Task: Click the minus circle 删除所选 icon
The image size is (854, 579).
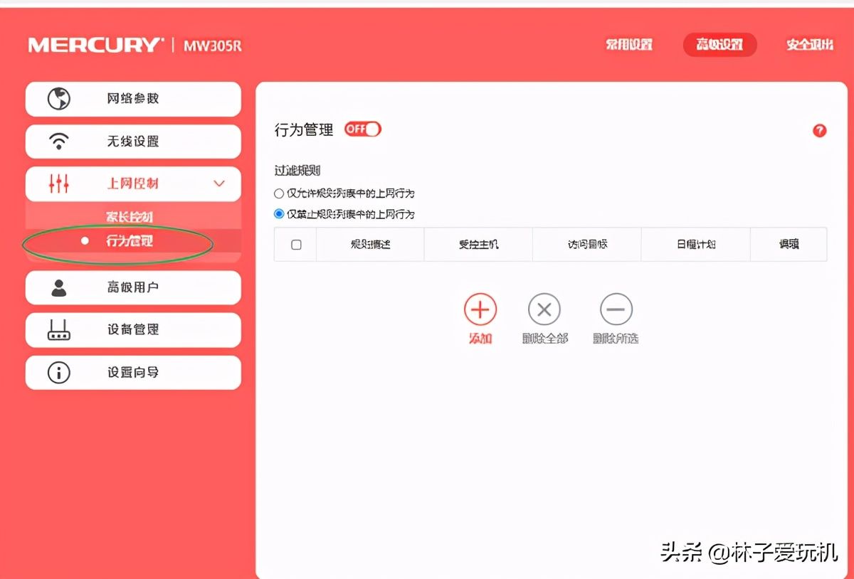Action: [616, 310]
